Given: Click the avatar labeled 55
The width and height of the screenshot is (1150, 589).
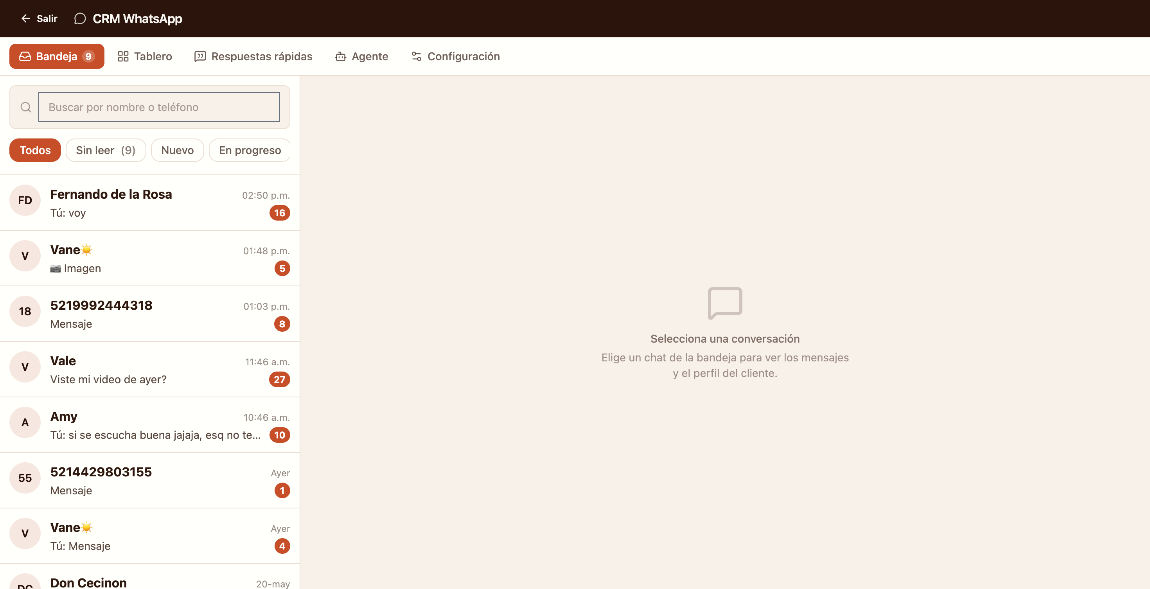Looking at the screenshot, I should click(25, 478).
